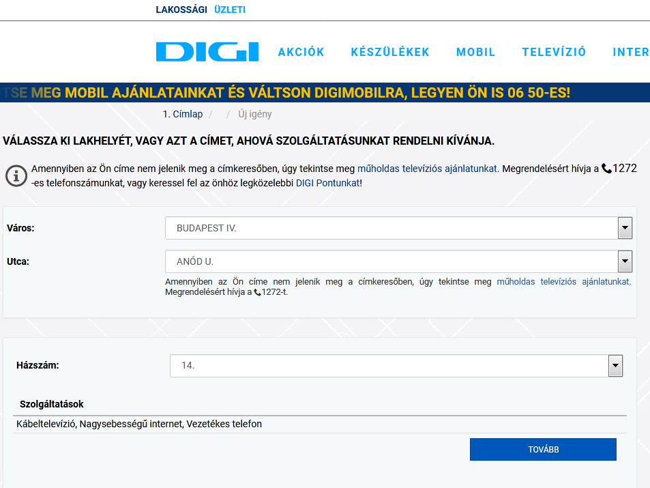Open the Város dropdown arrow

(625, 228)
